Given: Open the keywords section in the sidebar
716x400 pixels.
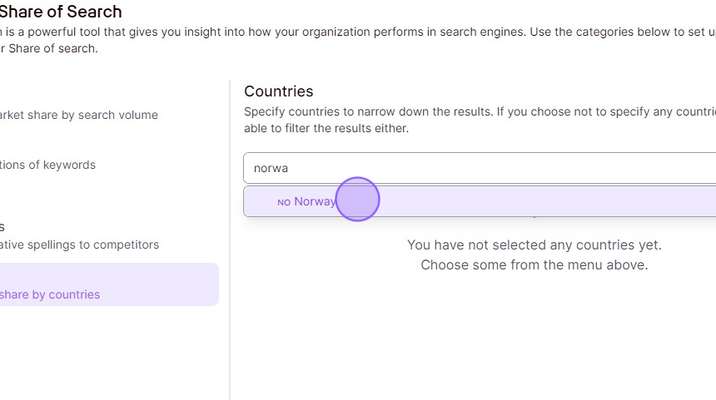Looking at the screenshot, I should (47, 165).
